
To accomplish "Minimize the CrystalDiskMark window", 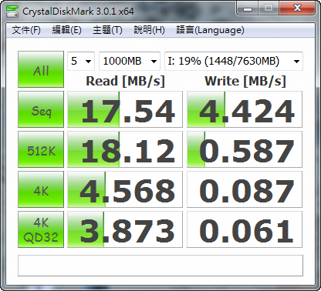I will (x=248, y=8).
